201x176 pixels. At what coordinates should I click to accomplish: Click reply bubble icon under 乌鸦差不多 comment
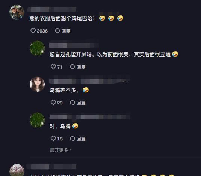[x=73, y=103]
